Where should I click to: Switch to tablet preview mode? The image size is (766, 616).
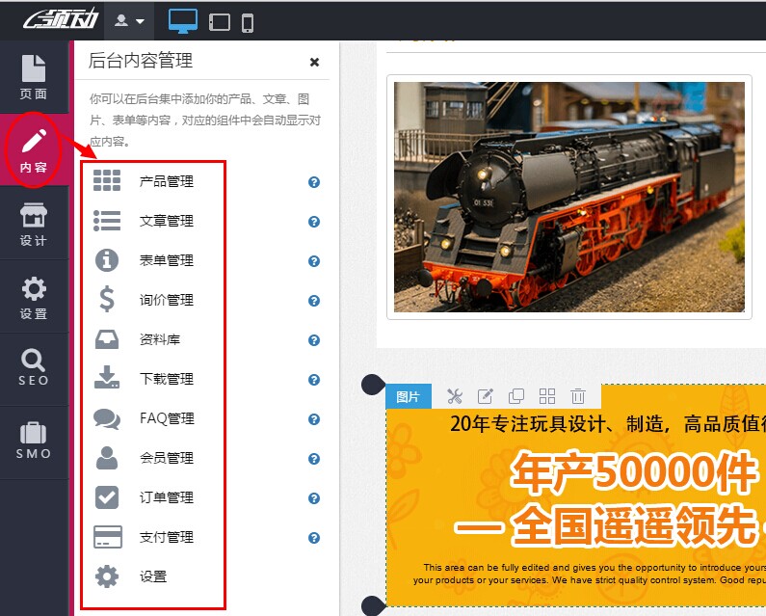click(x=220, y=21)
